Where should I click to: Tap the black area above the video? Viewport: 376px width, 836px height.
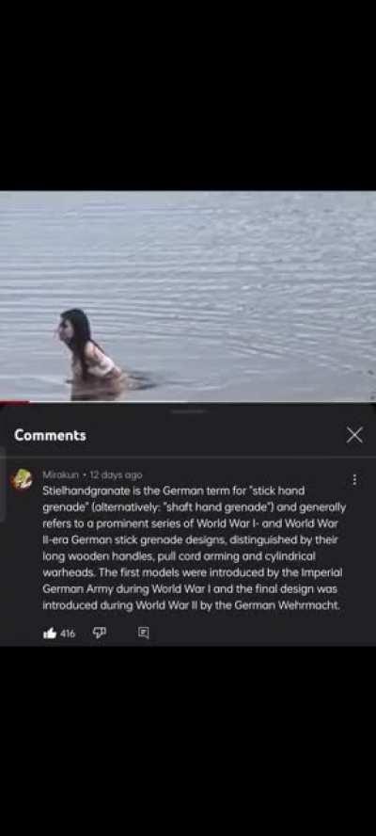(188, 95)
